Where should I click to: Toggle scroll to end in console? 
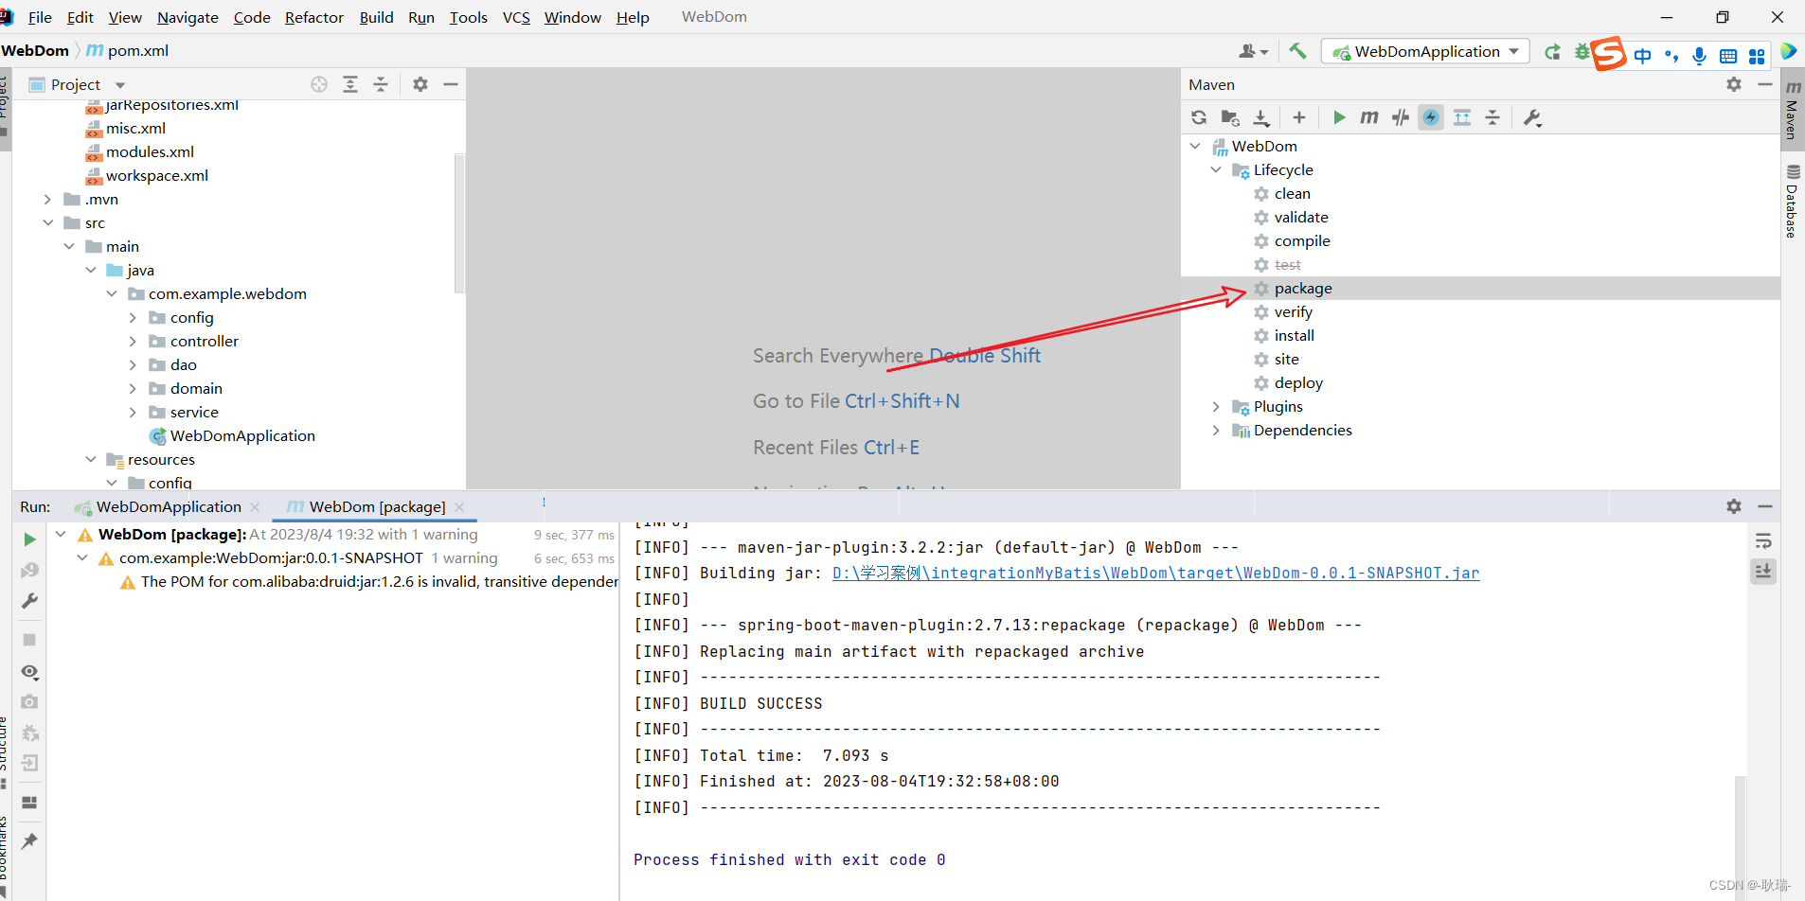(1763, 571)
